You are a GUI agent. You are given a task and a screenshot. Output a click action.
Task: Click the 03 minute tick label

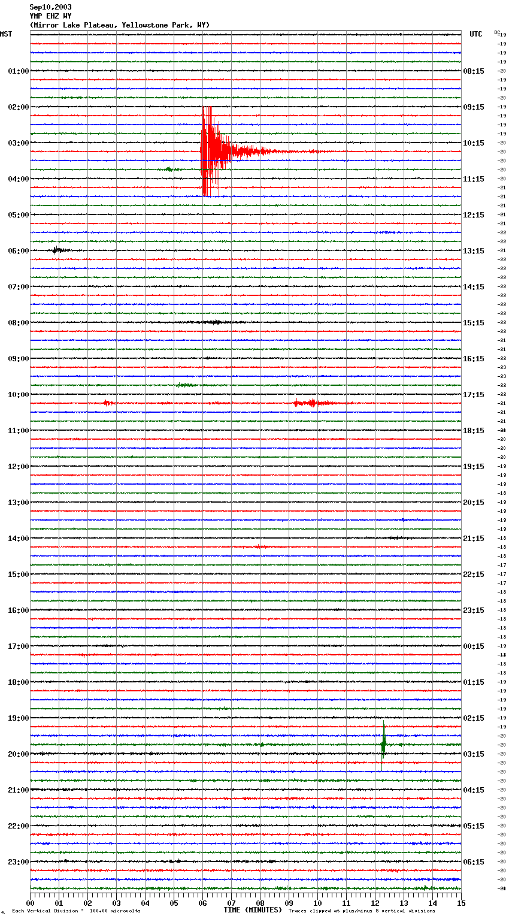pyautogui.click(x=116, y=903)
